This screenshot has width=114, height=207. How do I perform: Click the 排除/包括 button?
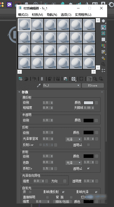point(63,202)
